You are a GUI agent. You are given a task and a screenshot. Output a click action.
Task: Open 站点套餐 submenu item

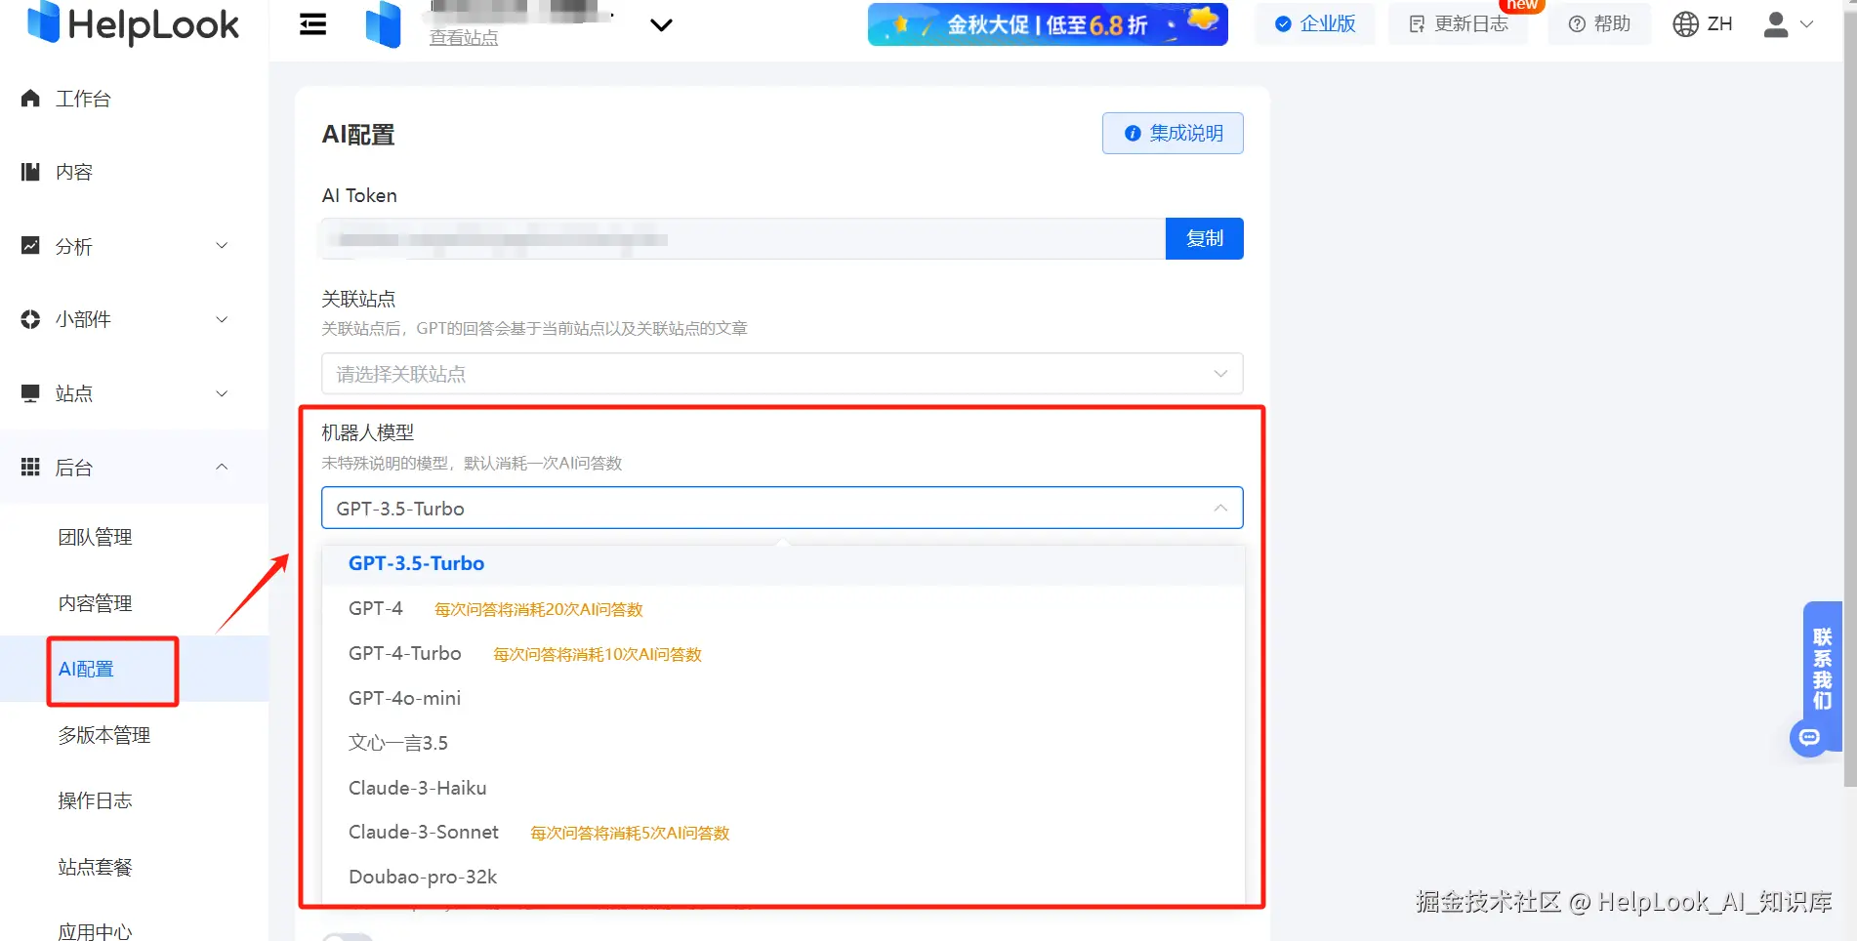pyautogui.click(x=95, y=867)
